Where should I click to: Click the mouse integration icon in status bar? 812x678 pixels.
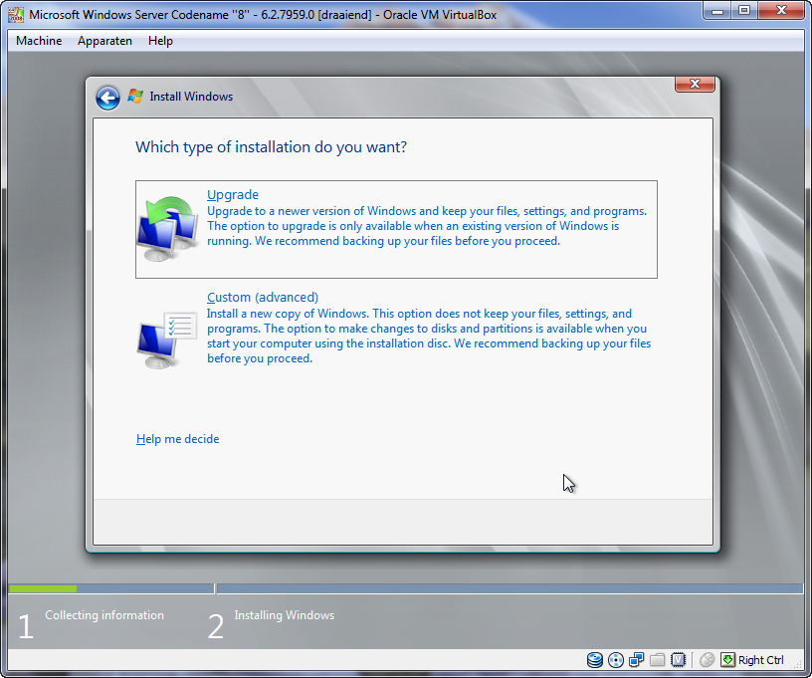[x=707, y=660]
